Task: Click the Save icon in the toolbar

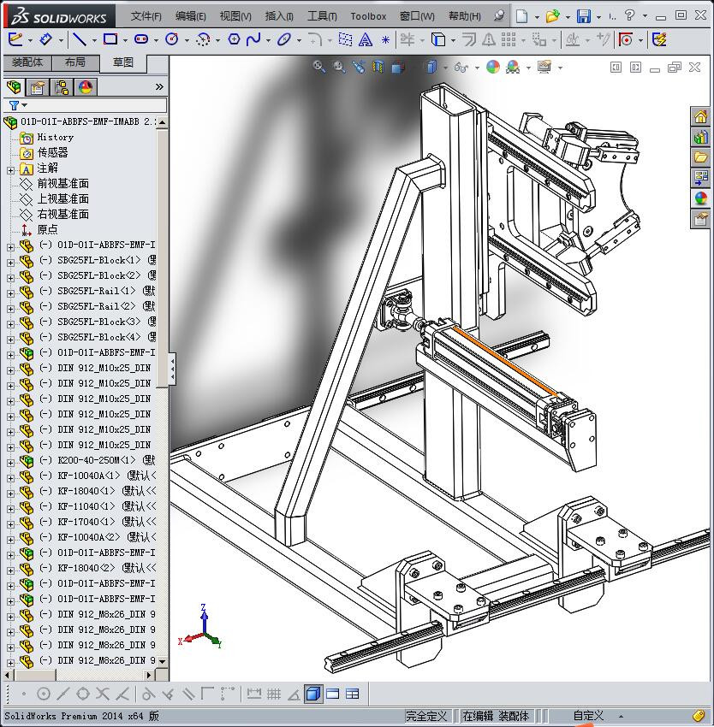Action: (x=583, y=16)
